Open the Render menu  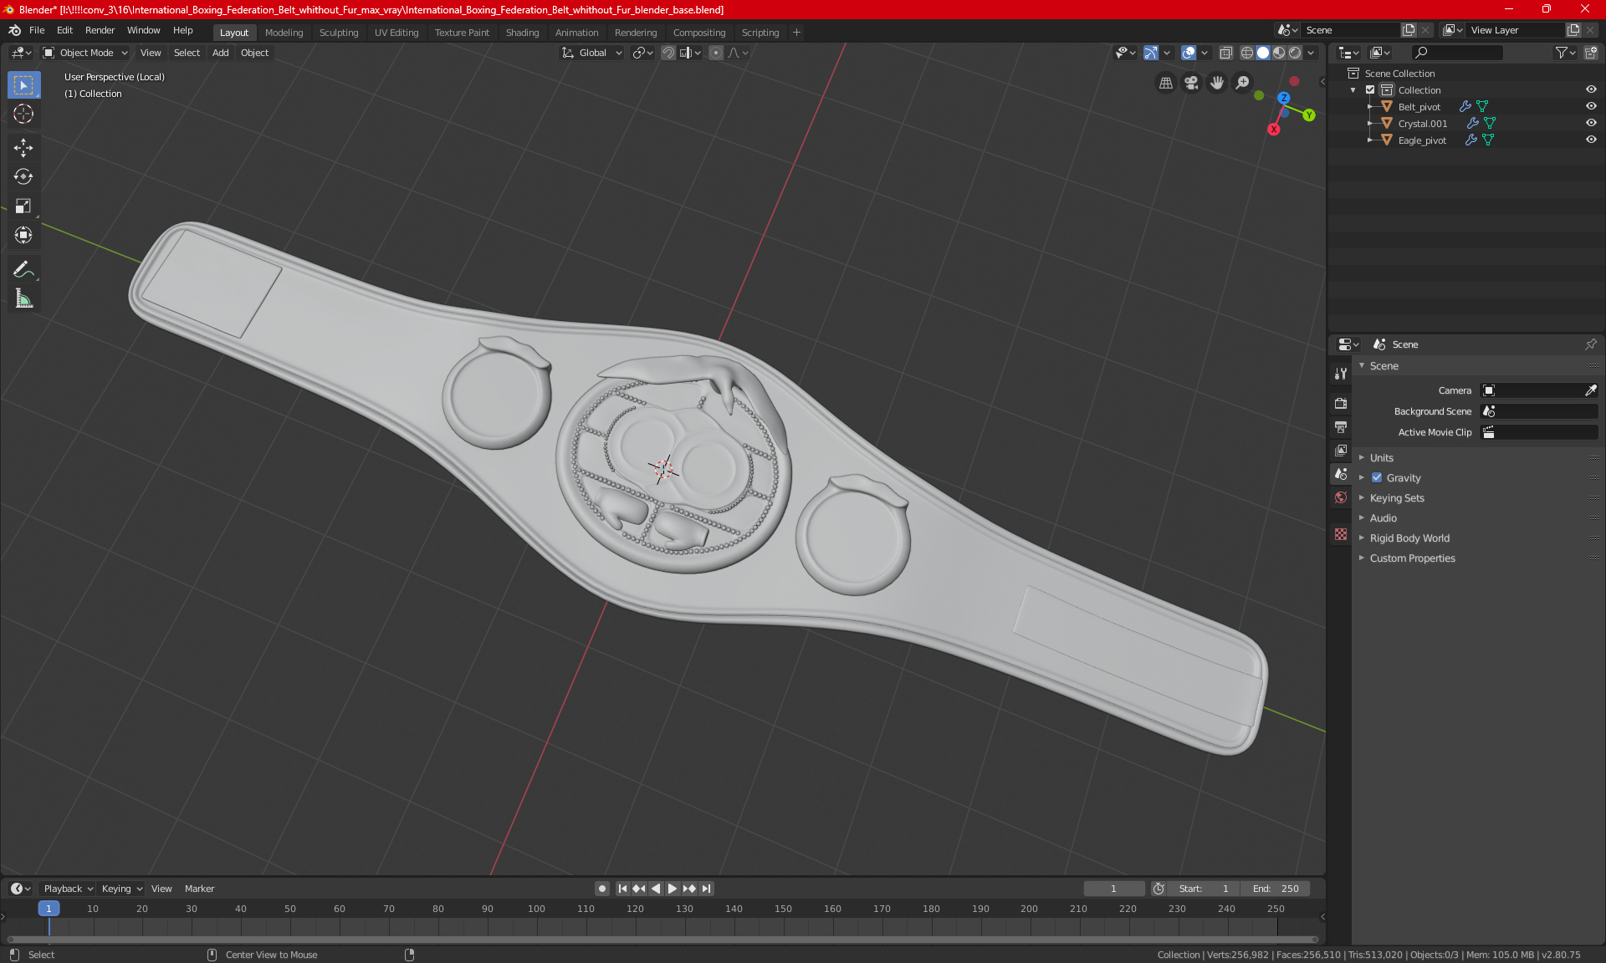[100, 30]
